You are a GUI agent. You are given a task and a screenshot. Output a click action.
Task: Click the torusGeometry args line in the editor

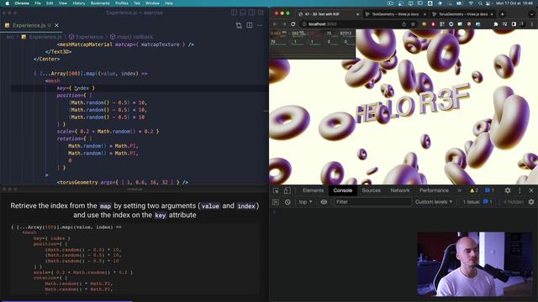click(x=123, y=182)
